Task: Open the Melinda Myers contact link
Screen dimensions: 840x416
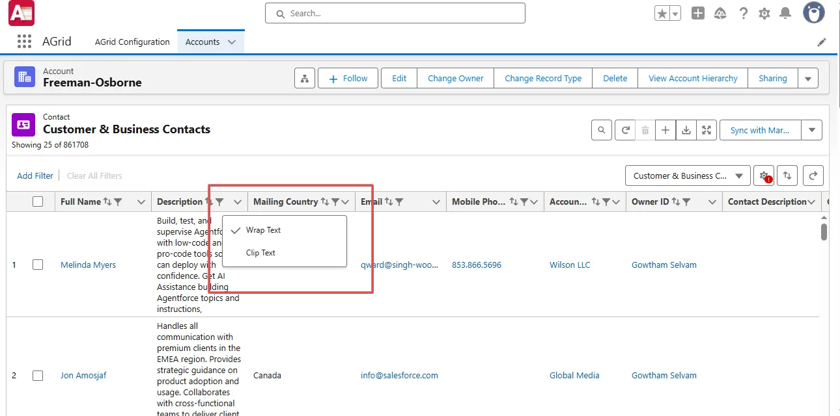Action: (x=88, y=265)
